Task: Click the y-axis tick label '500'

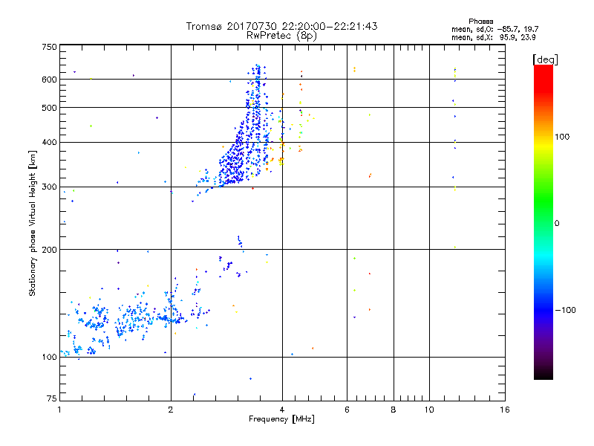Action: tap(49, 108)
